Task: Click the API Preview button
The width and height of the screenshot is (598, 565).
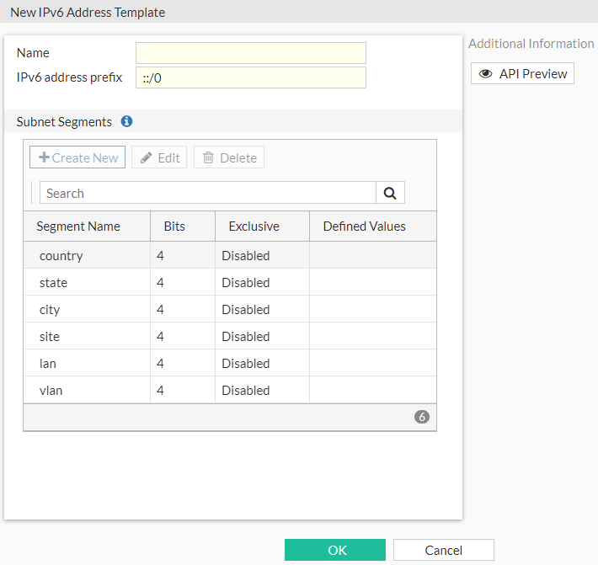Action: (522, 73)
